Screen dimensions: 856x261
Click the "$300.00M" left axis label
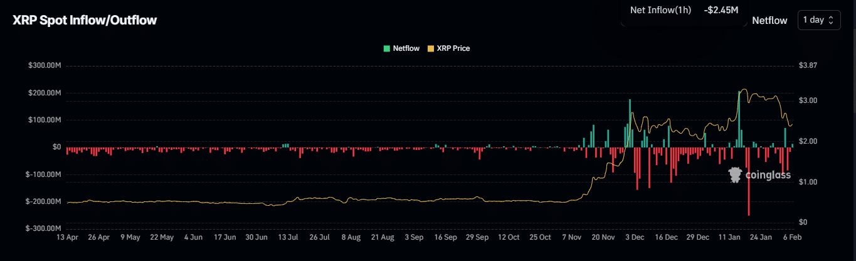click(43, 66)
